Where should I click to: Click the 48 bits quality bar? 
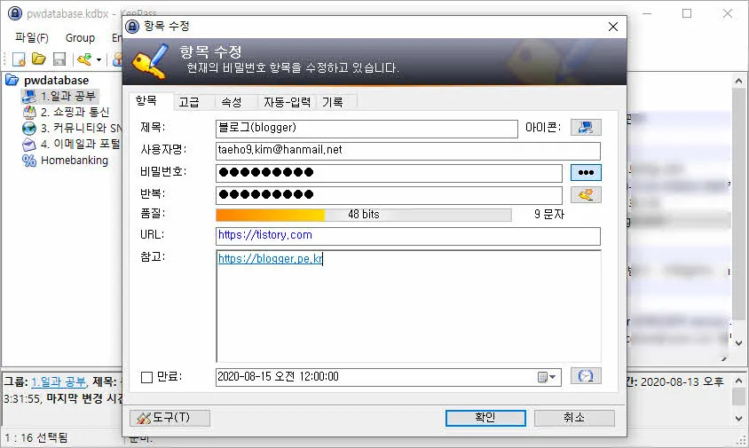pyautogui.click(x=364, y=215)
